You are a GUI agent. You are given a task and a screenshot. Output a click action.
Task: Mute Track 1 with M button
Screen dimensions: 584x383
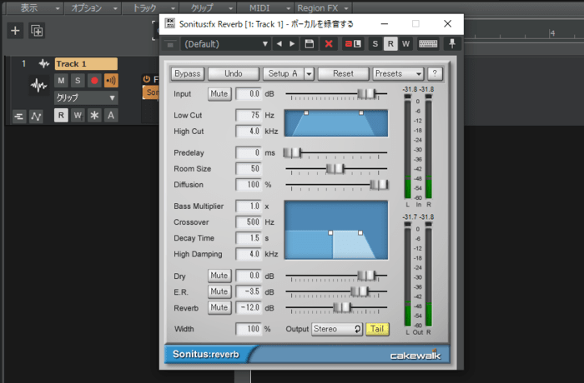tap(61, 80)
